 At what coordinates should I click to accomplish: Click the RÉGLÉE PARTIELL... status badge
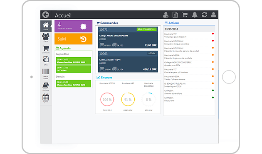(146, 29)
